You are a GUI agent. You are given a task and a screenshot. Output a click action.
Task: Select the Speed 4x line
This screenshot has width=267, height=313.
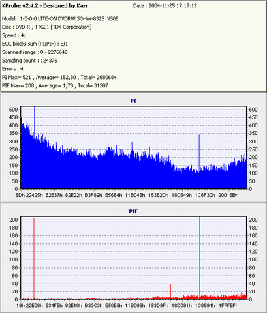(14, 35)
